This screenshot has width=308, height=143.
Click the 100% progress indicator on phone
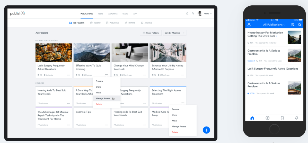[x=251, y=94]
